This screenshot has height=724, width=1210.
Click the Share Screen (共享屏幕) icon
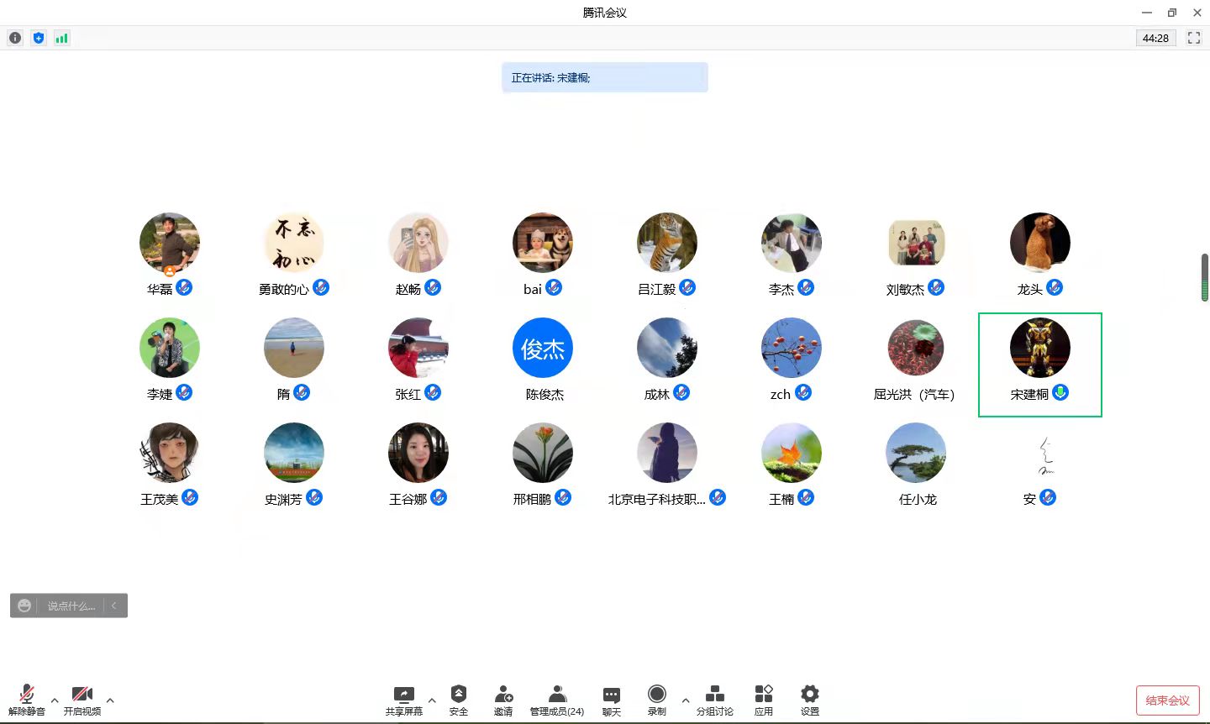point(404,695)
